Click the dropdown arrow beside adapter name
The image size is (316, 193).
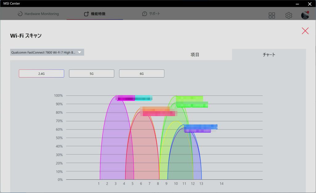tap(80, 52)
